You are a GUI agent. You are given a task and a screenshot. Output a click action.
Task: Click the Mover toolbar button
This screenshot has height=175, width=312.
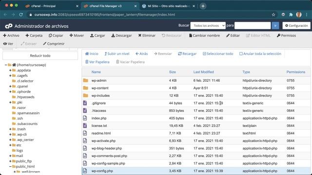(77, 35)
